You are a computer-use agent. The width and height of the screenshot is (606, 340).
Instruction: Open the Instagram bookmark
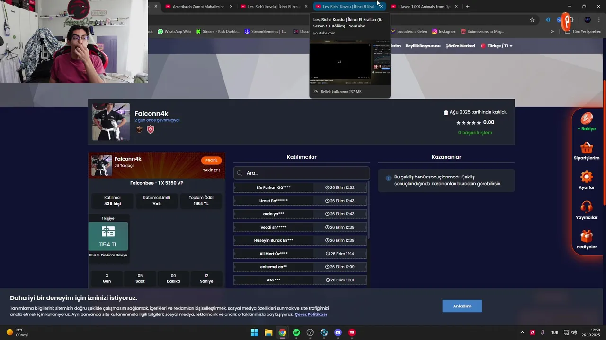pos(444,32)
